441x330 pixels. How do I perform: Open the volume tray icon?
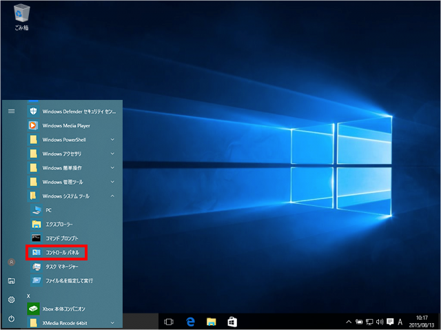pyautogui.click(x=380, y=322)
